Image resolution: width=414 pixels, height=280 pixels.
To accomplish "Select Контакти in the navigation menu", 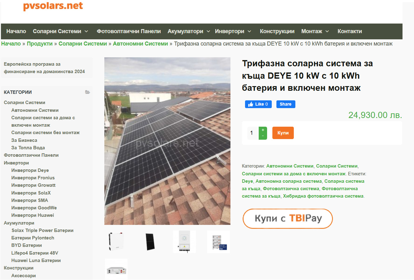I will coord(349,31).
